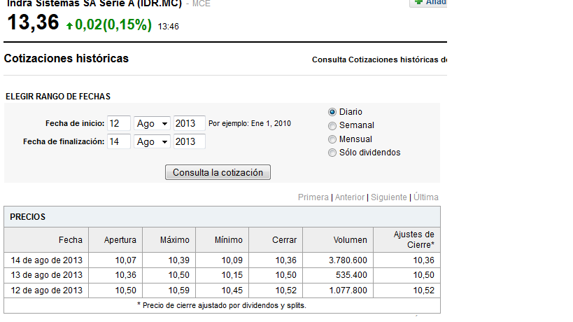Click the minimum price 10,09

(232, 260)
